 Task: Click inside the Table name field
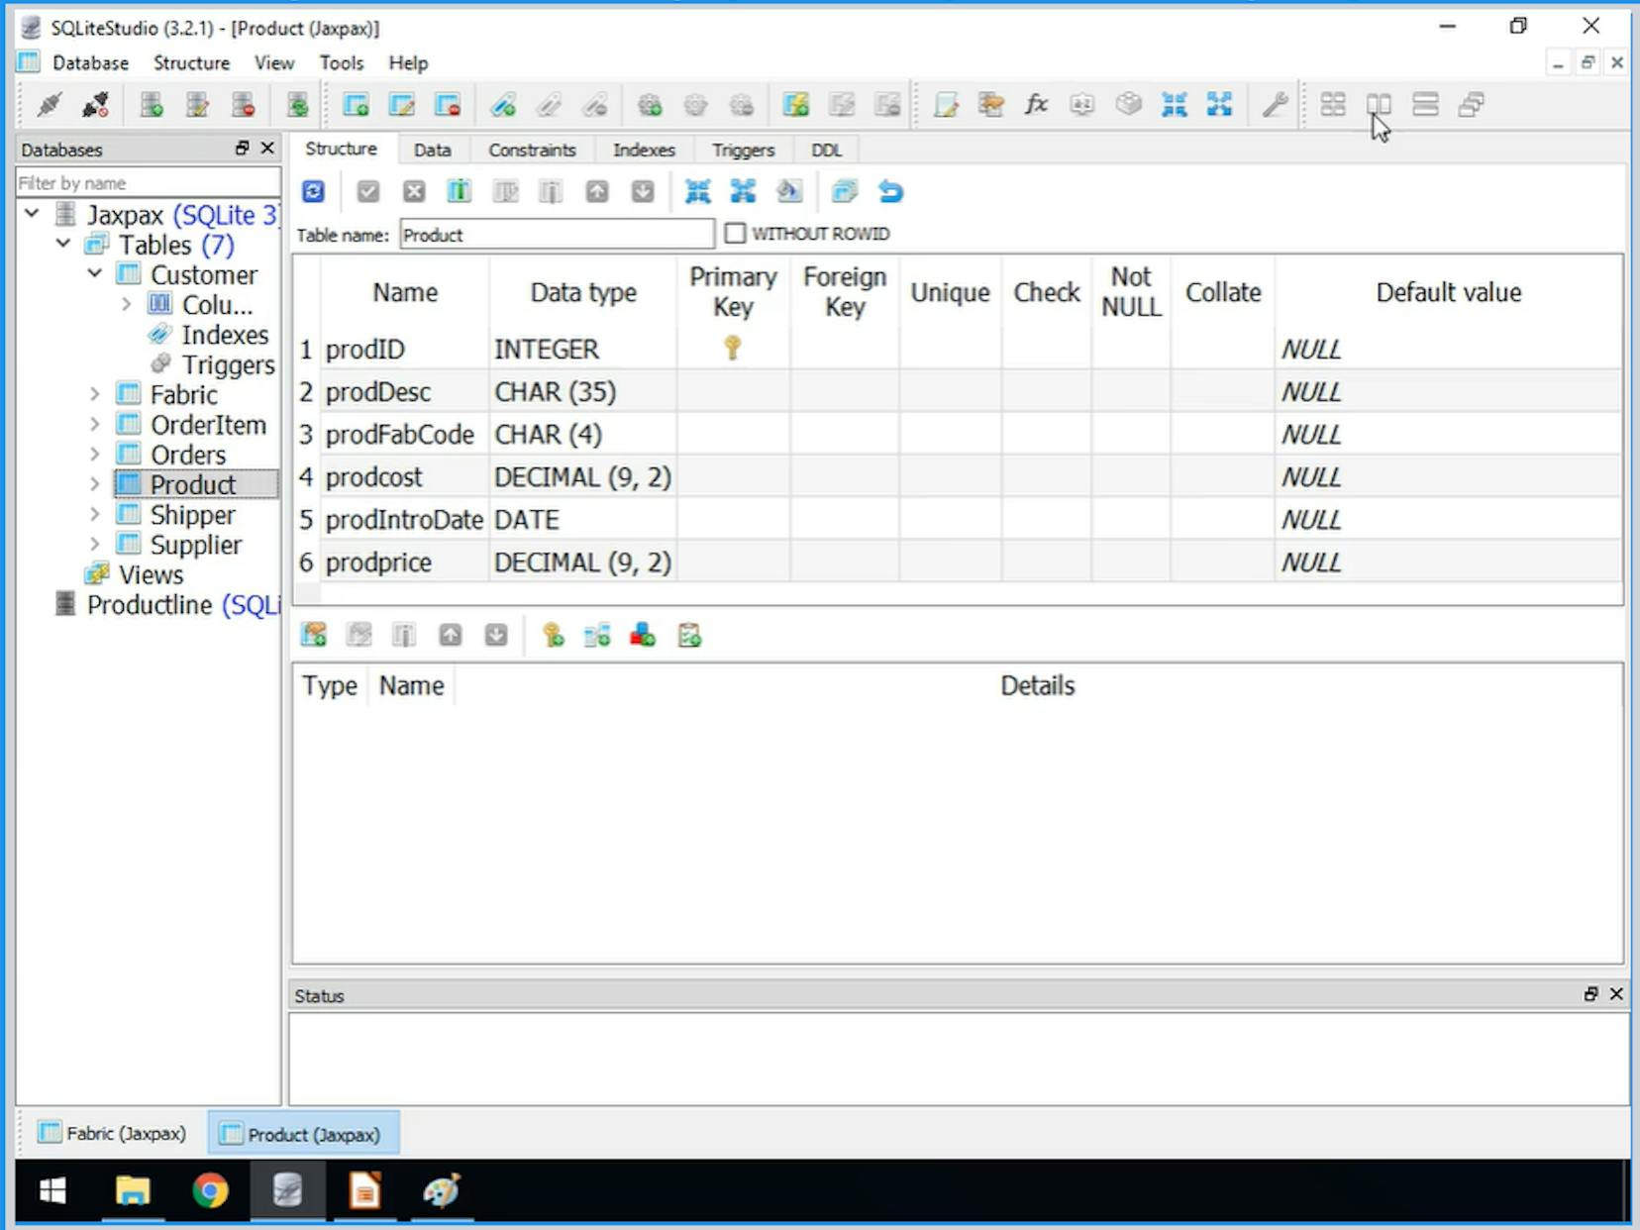[555, 234]
